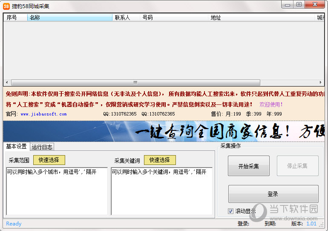Switch to the 运行日志 tab
The height and width of the screenshot is (231, 328).
(x=42, y=147)
